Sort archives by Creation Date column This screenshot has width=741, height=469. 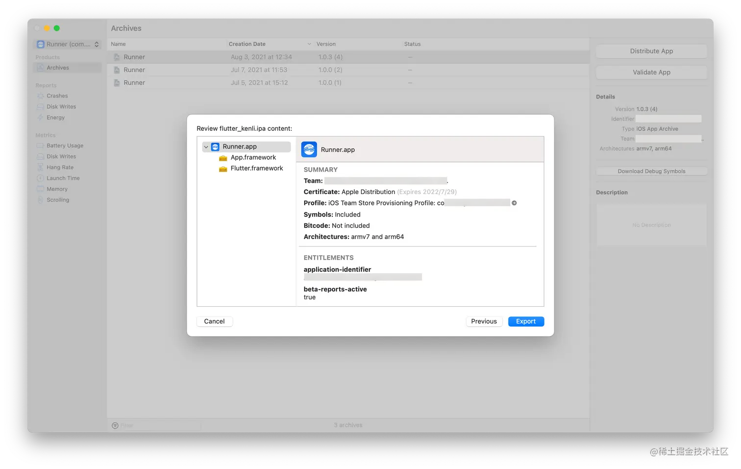pos(270,44)
